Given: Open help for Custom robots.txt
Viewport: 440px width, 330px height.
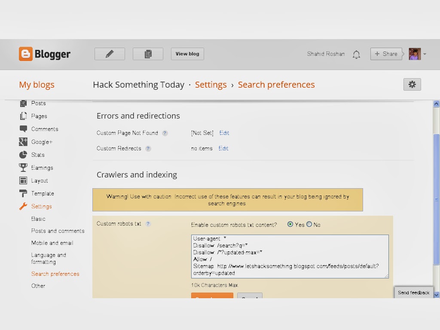Looking at the screenshot, I should [x=148, y=223].
